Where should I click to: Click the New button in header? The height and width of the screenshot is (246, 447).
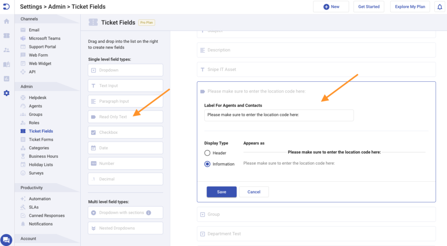tap(331, 7)
